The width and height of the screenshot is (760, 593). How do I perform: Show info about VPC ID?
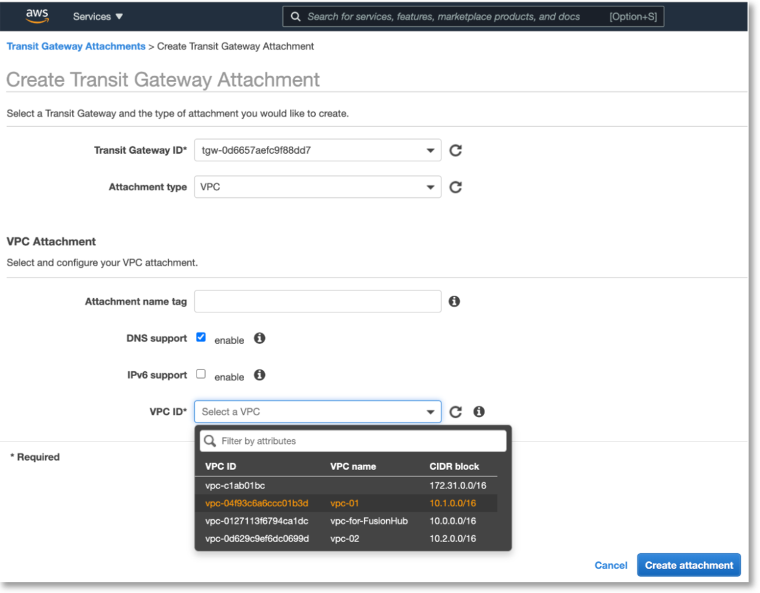[479, 411]
